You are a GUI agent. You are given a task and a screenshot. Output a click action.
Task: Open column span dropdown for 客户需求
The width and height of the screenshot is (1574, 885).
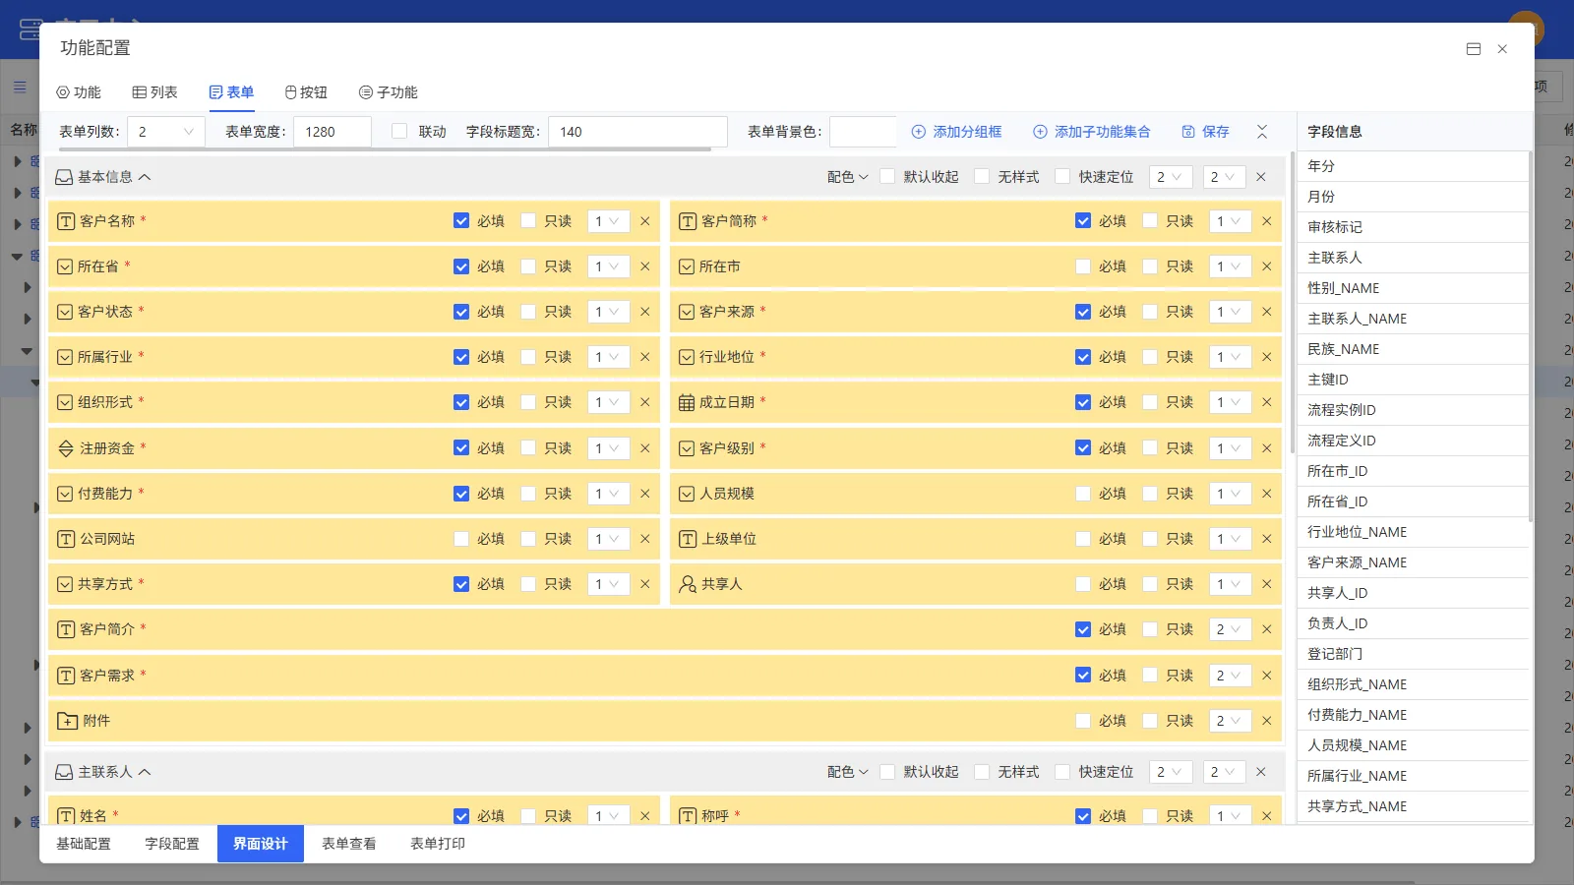1230,676
